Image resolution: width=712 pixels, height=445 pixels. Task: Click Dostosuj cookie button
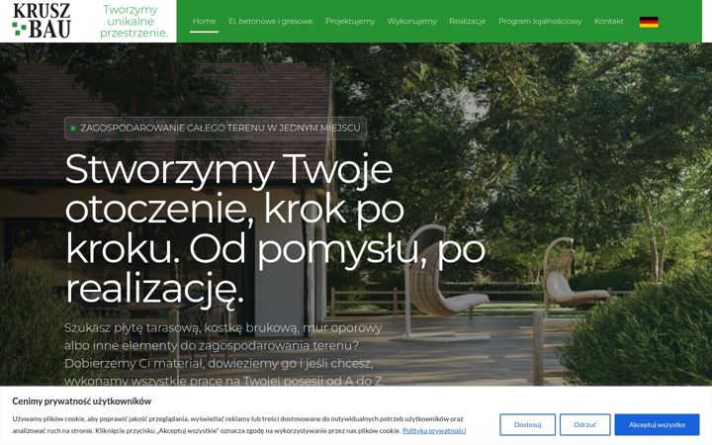pyautogui.click(x=527, y=424)
